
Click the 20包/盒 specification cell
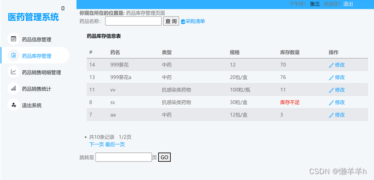[238, 77]
